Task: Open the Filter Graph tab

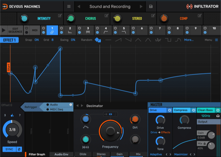Action: pyautogui.click(x=37, y=154)
